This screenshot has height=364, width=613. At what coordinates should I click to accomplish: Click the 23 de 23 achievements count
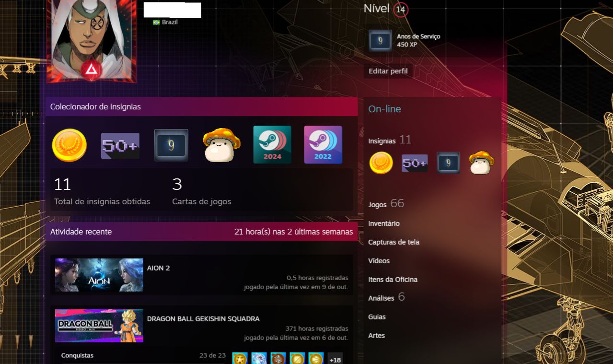pyautogui.click(x=212, y=356)
